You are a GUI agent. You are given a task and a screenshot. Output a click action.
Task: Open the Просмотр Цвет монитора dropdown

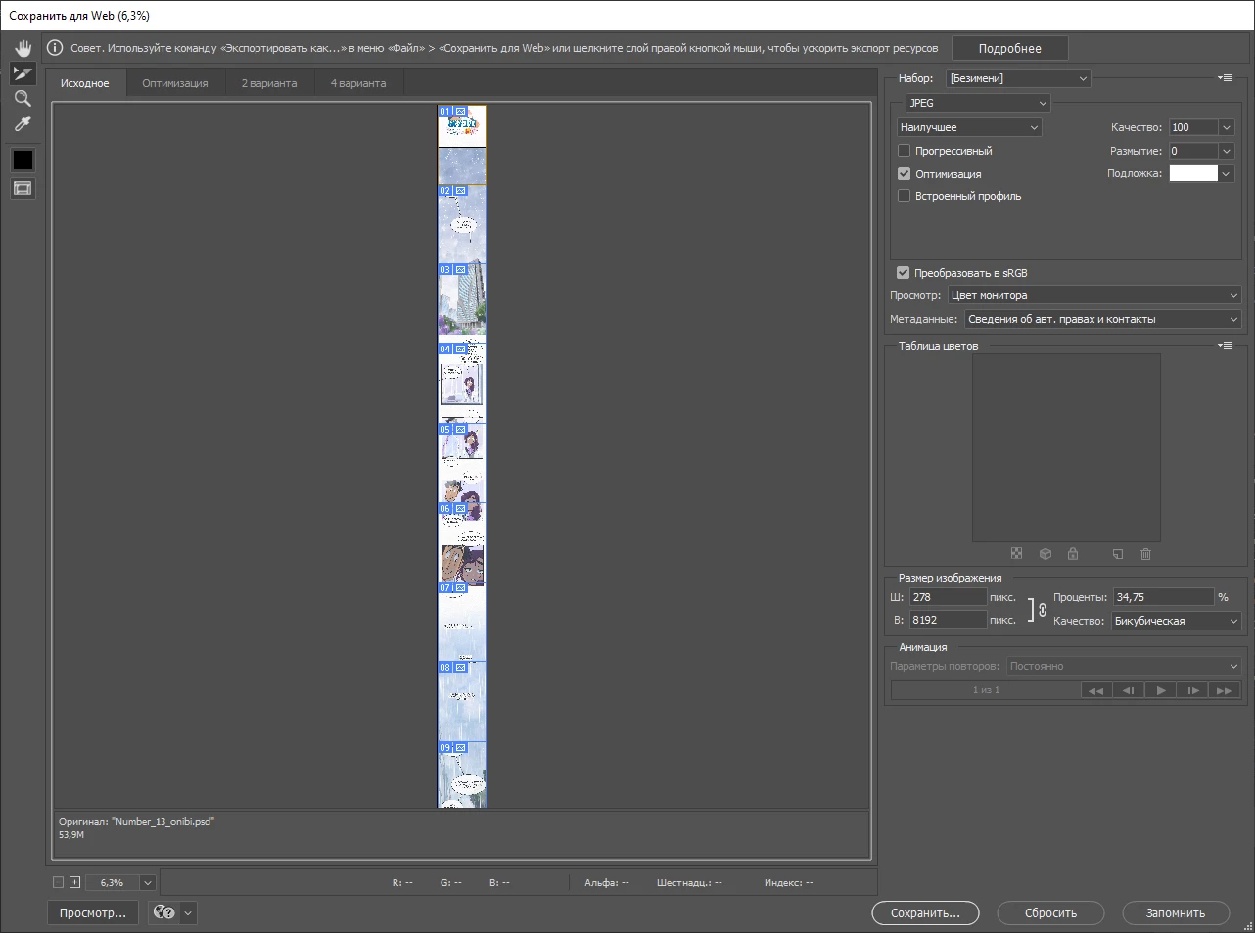(x=1094, y=295)
